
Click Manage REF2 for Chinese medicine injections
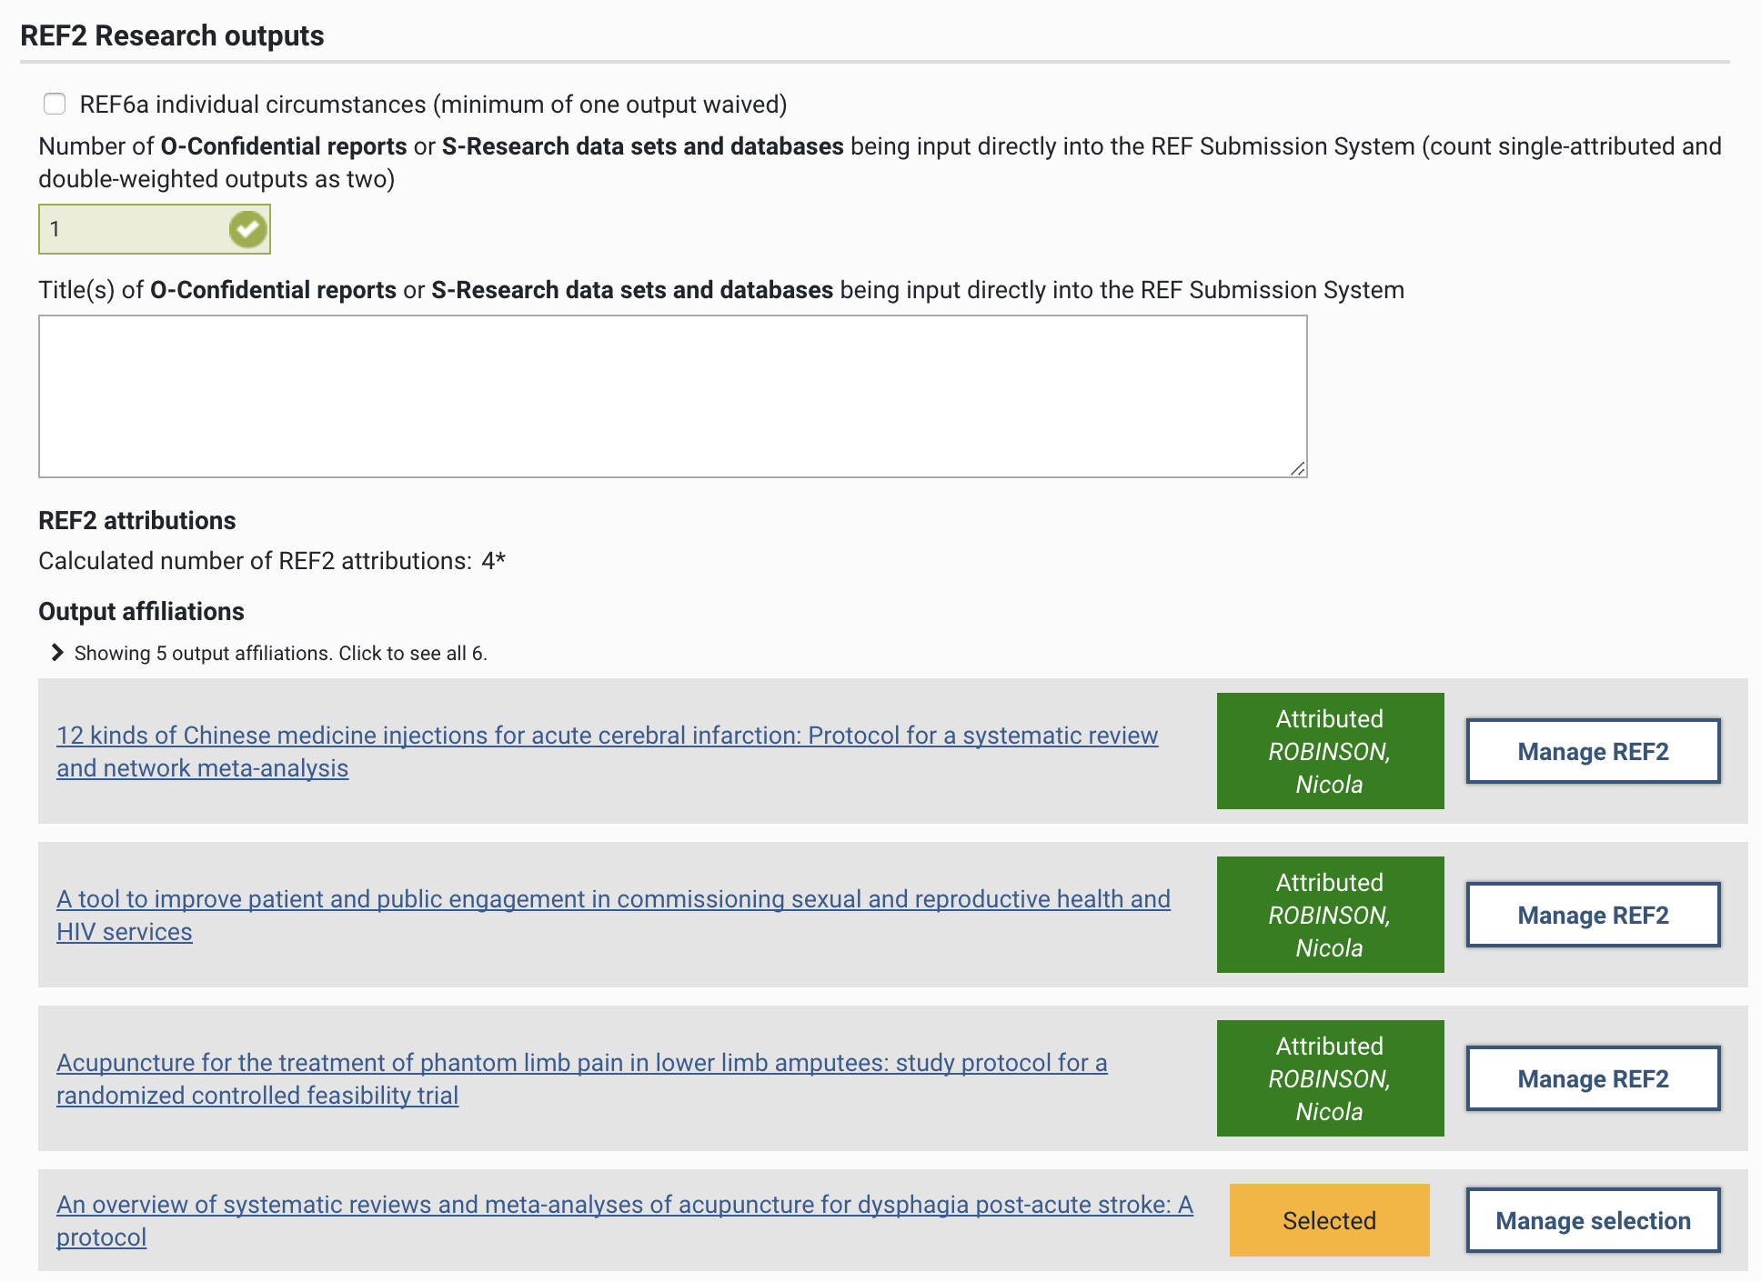(1593, 751)
